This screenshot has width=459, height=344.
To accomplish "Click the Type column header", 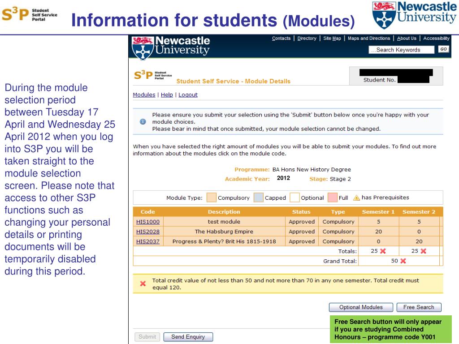I will [x=338, y=212].
